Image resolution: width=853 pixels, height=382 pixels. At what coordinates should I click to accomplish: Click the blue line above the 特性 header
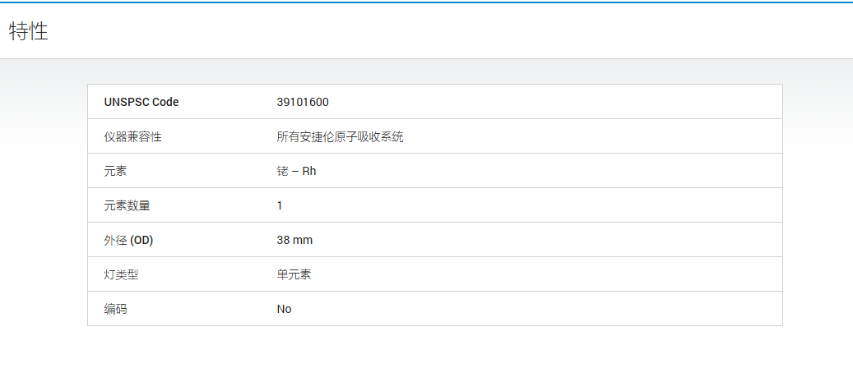[426, 2]
